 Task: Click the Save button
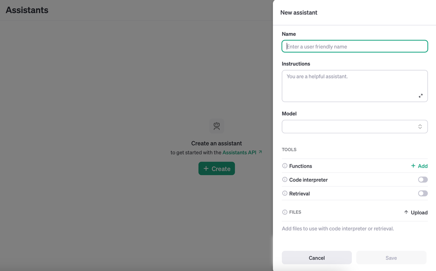click(x=391, y=258)
